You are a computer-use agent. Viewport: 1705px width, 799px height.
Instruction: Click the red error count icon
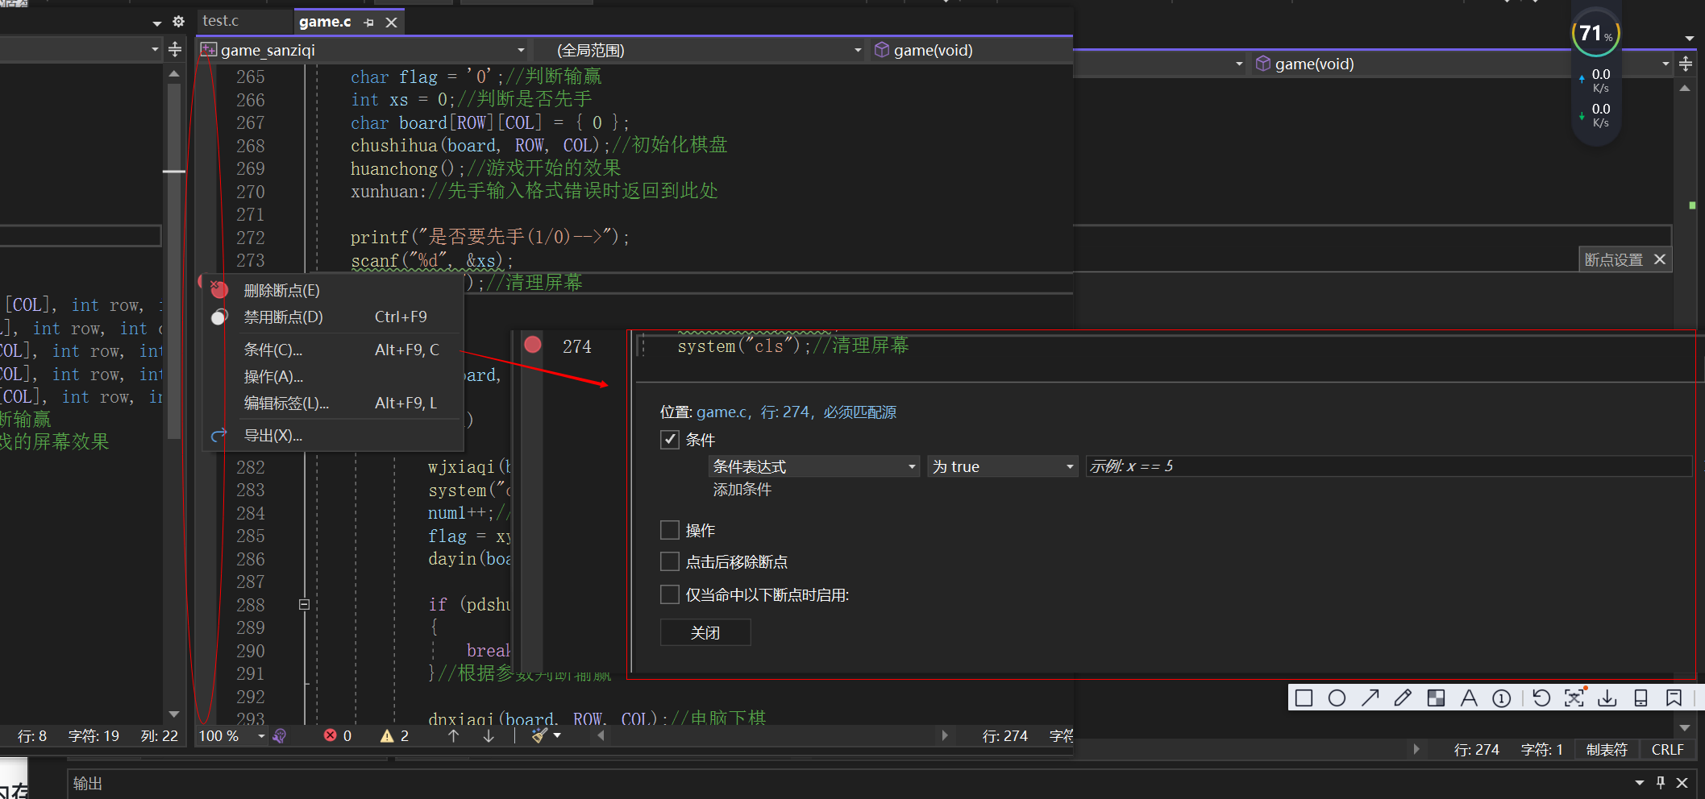click(x=331, y=735)
